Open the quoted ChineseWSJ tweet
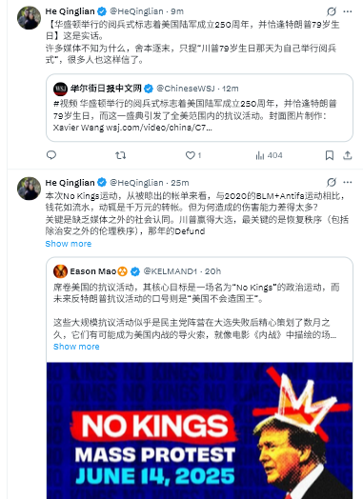This screenshot has height=499, width=363. [x=199, y=108]
